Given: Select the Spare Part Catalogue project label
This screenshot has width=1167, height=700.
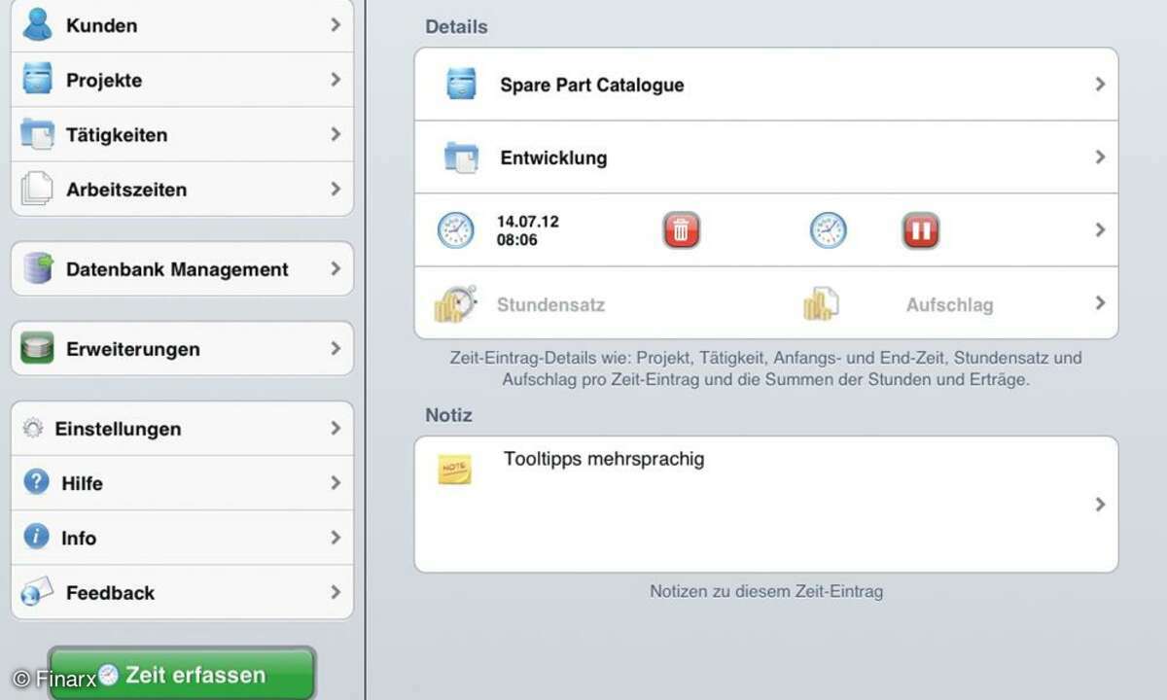Looking at the screenshot, I should (591, 85).
